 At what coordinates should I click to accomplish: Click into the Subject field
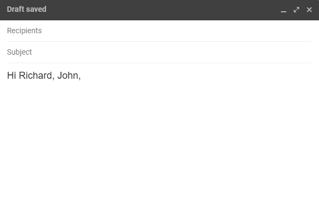coord(159,52)
